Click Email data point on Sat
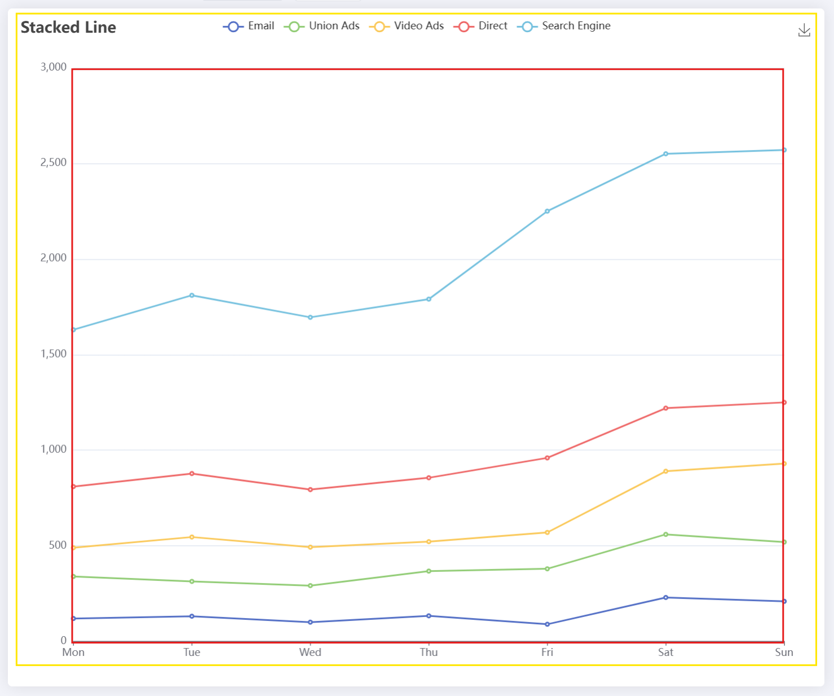This screenshot has width=834, height=696. pyautogui.click(x=665, y=598)
